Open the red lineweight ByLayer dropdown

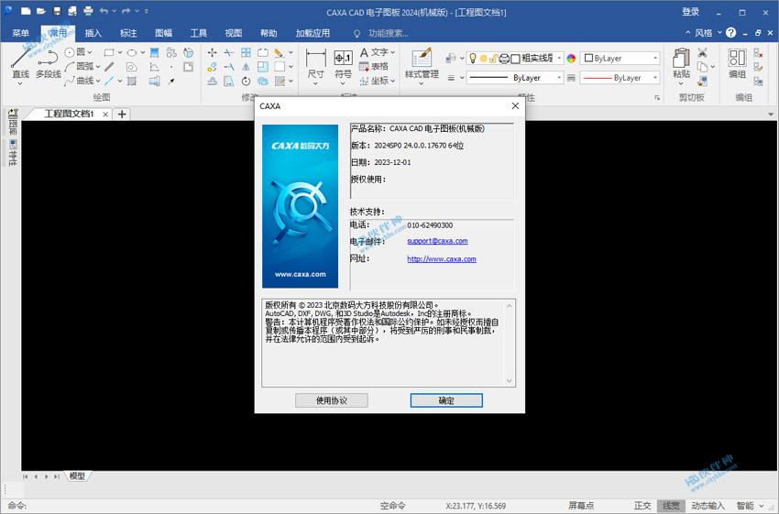(620, 78)
